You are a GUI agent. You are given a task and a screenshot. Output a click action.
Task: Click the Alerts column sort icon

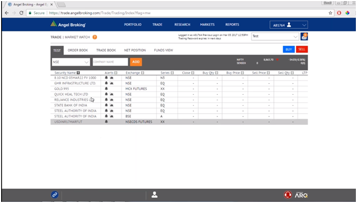(x=115, y=73)
